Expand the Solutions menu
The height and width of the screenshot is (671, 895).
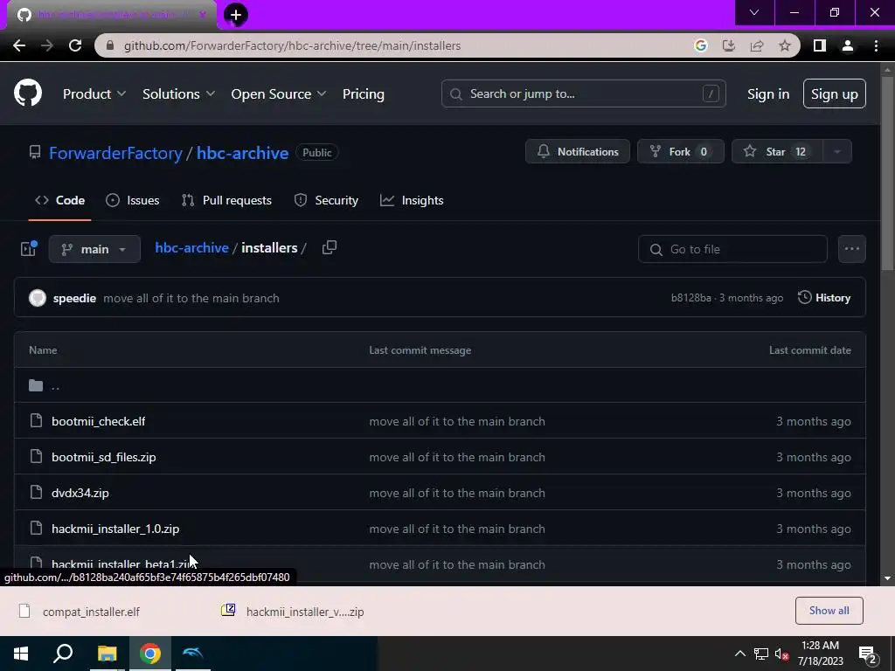[x=178, y=94]
